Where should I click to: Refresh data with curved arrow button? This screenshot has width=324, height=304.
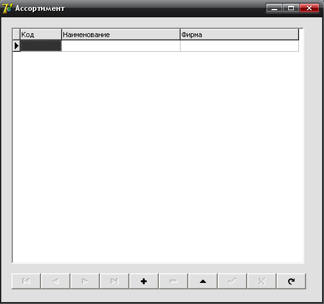click(291, 281)
